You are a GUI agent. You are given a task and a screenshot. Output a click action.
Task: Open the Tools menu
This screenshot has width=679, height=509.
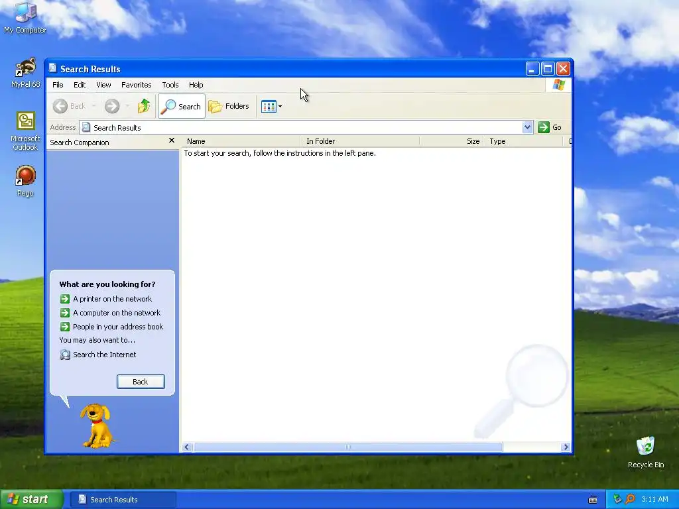point(170,85)
